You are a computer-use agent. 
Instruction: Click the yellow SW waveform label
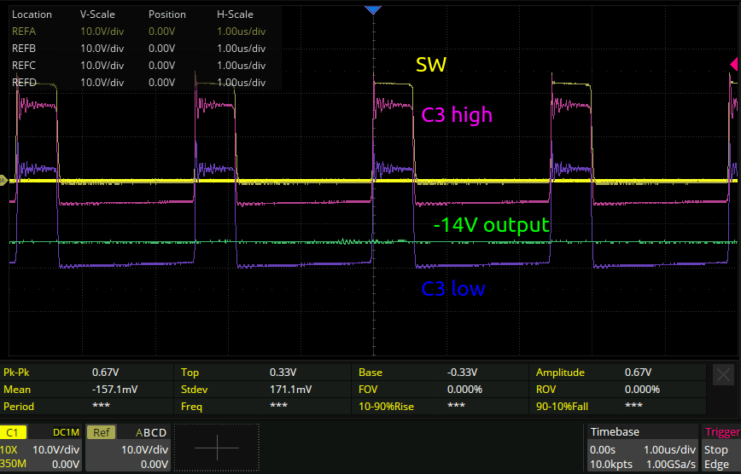431,66
